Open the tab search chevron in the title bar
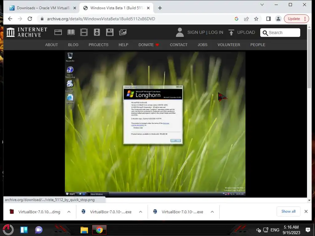315x236 pixels. coord(262,5)
